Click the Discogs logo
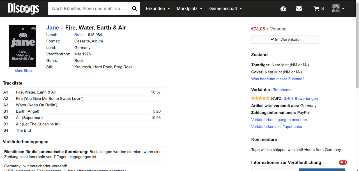This screenshot has height=171, width=359. [24, 8]
